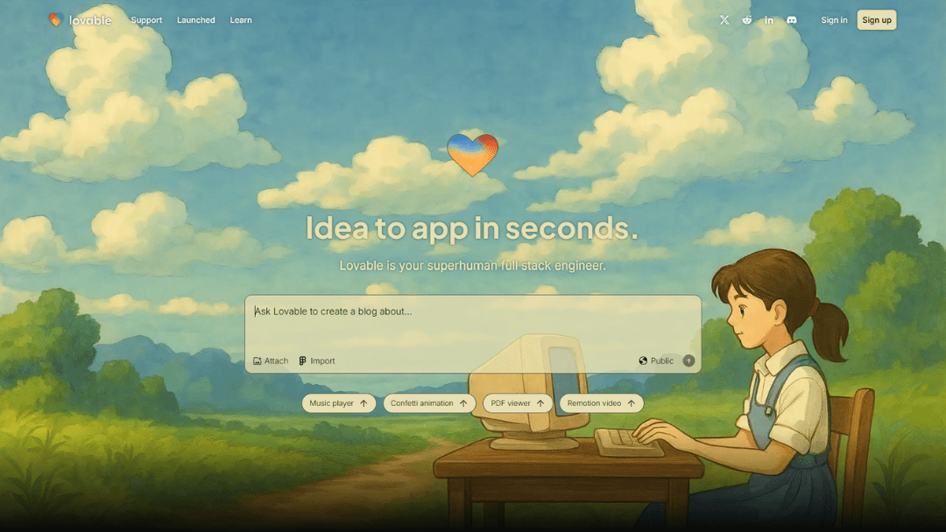Visit the LinkedIn page icon
Image resolution: width=946 pixels, height=532 pixels.
[x=769, y=20]
